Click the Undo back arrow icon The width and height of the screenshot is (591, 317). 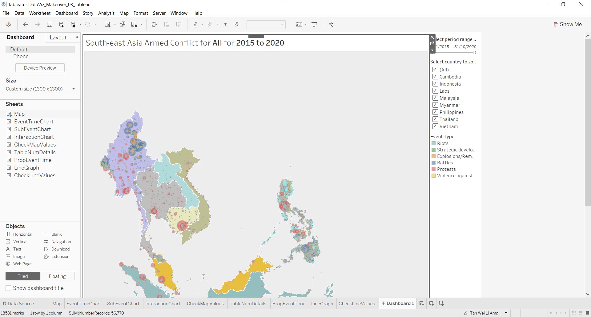pos(26,25)
